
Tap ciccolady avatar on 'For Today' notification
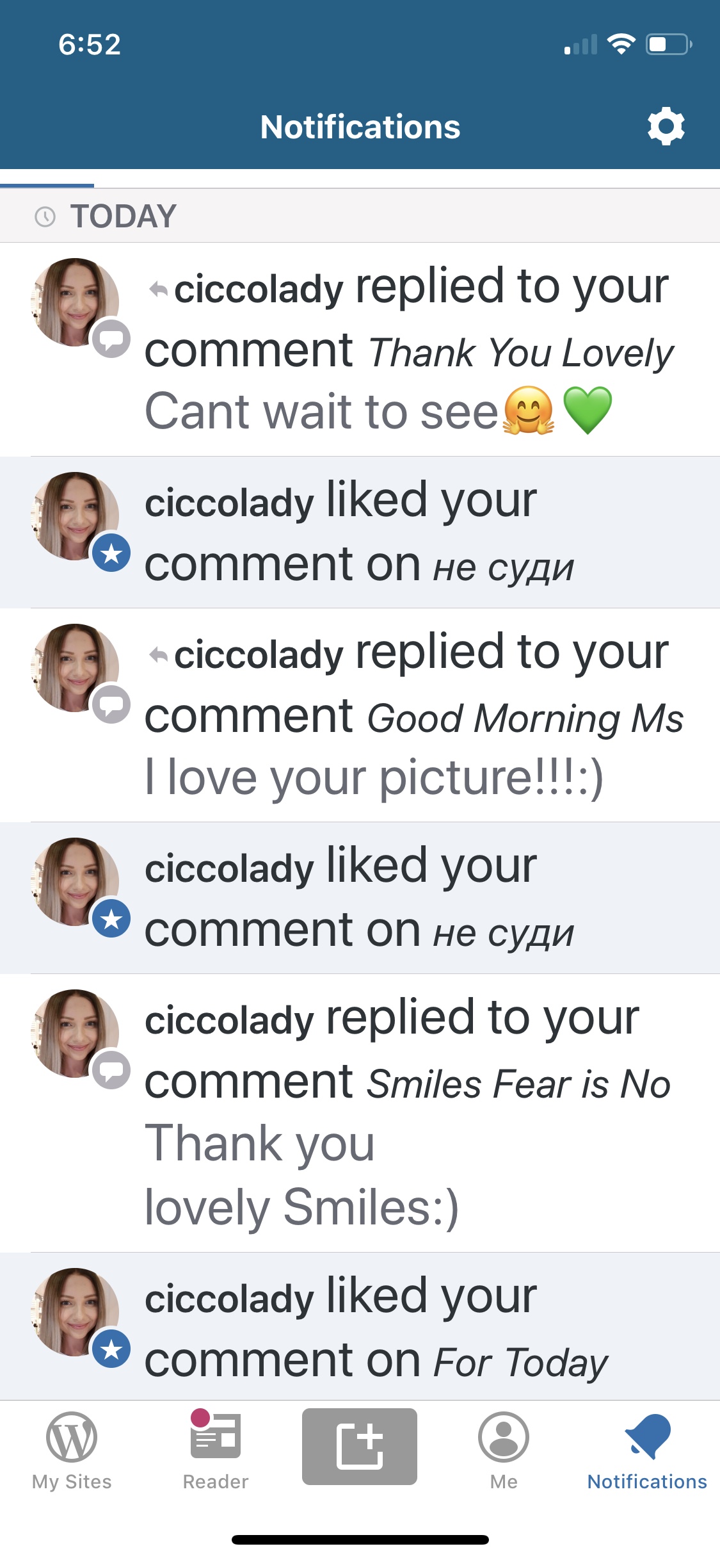click(75, 1312)
